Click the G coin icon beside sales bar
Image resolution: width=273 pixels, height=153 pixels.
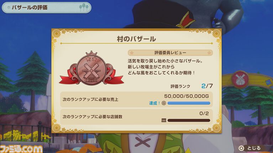[x=164, y=103]
